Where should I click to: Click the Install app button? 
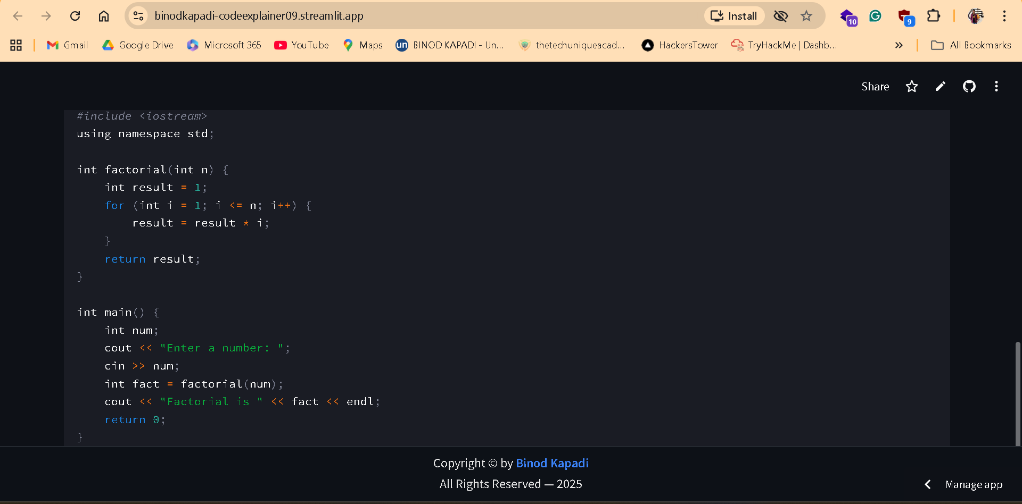(x=734, y=16)
